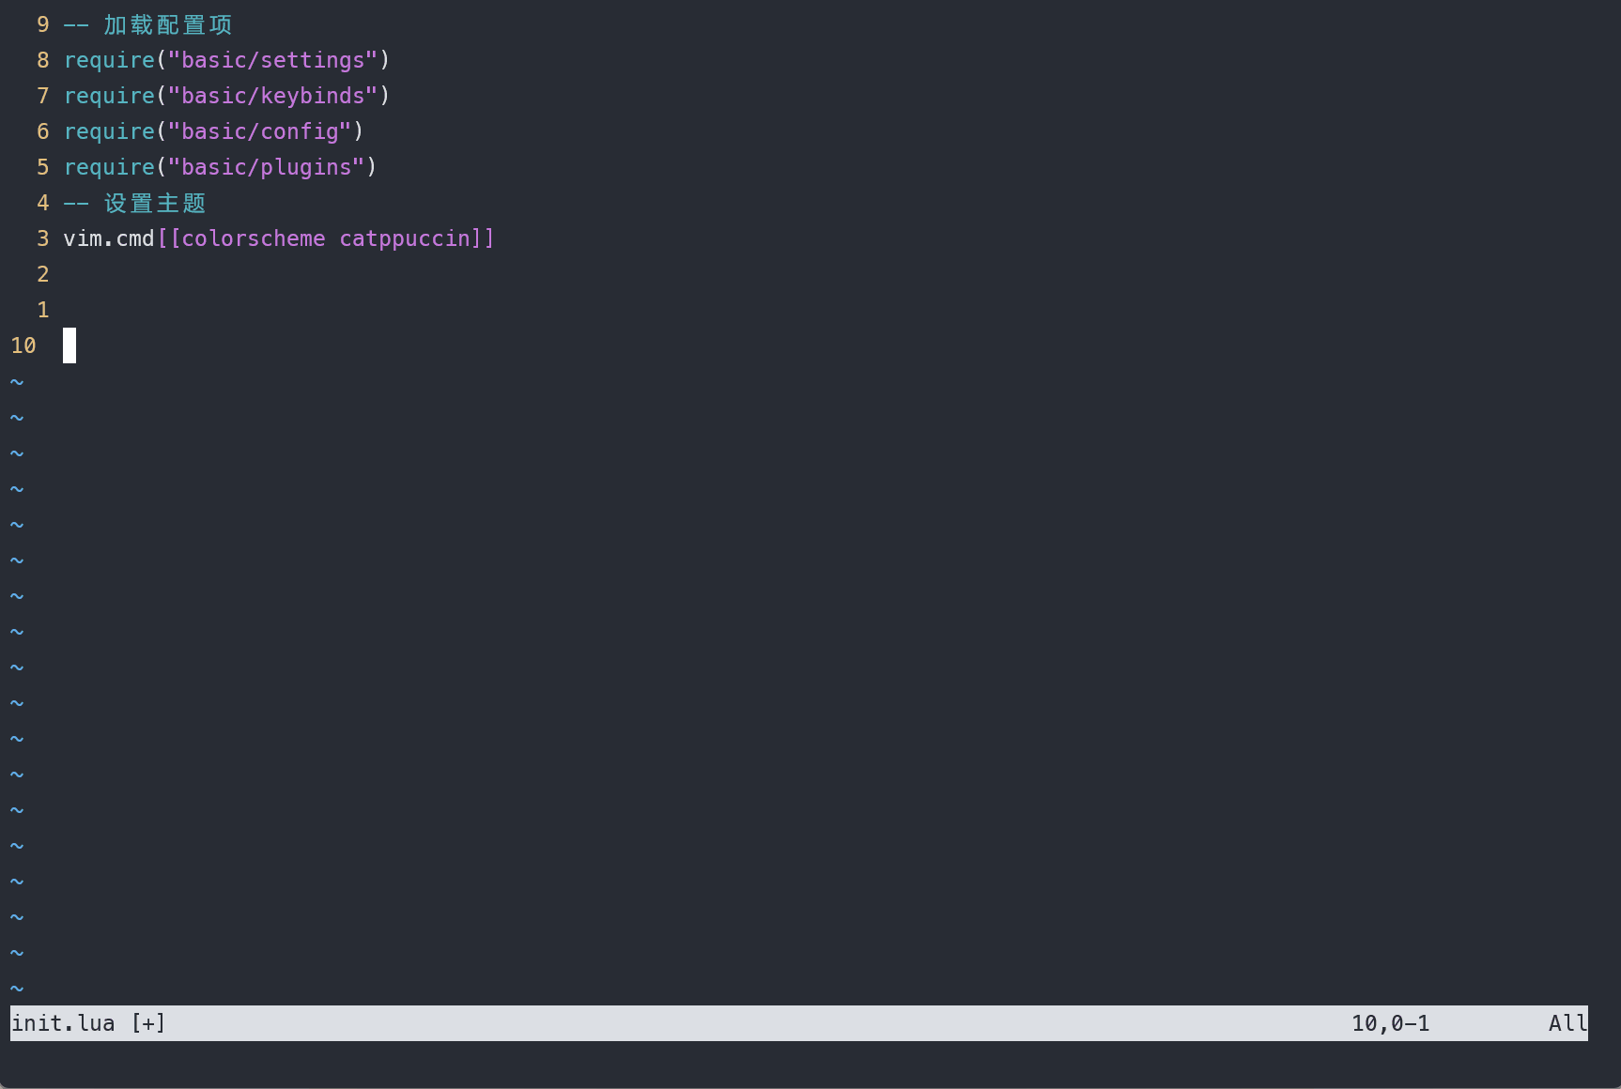Click the "All" scroll indicator in status line
Image resolution: width=1621 pixels, height=1089 pixels.
click(1567, 1023)
